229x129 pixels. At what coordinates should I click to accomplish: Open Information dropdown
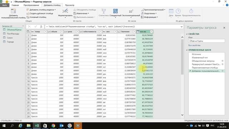point(150,17)
